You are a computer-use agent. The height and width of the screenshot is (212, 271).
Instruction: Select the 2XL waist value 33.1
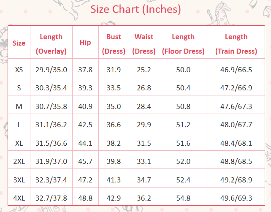[144, 161]
